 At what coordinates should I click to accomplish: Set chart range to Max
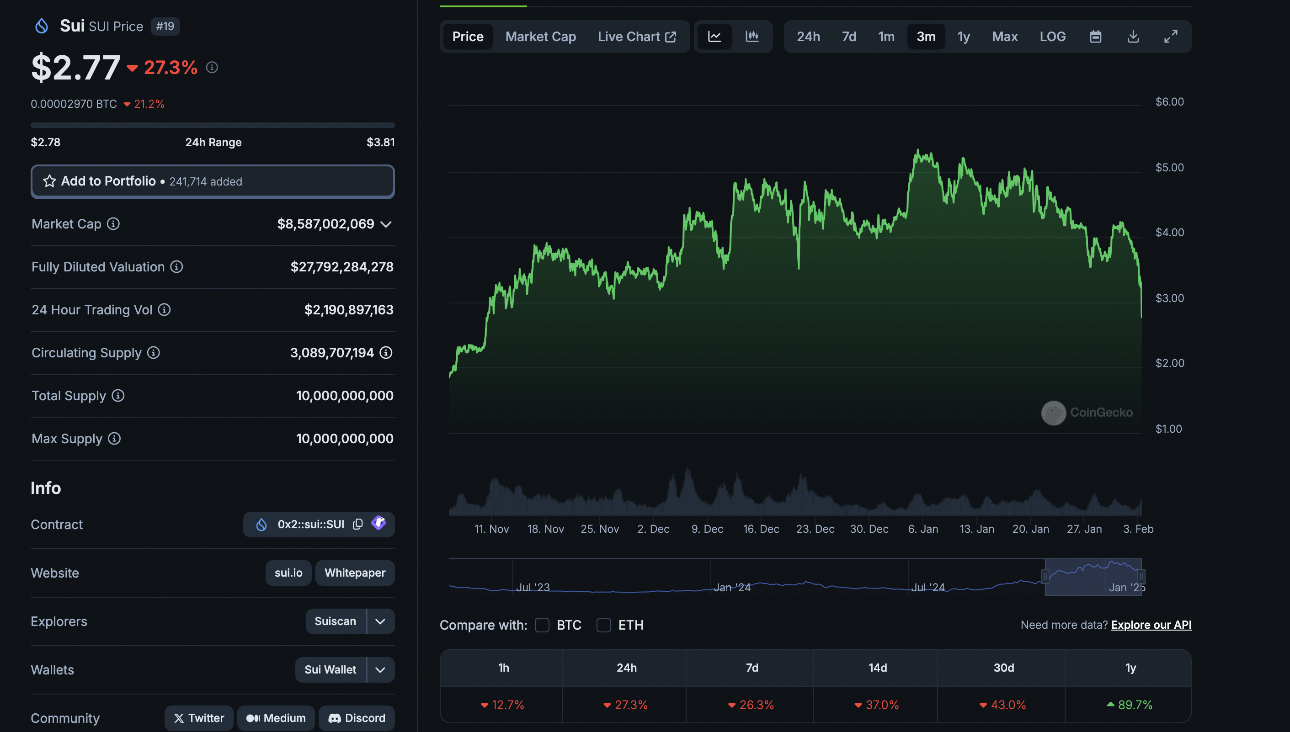(x=1005, y=36)
